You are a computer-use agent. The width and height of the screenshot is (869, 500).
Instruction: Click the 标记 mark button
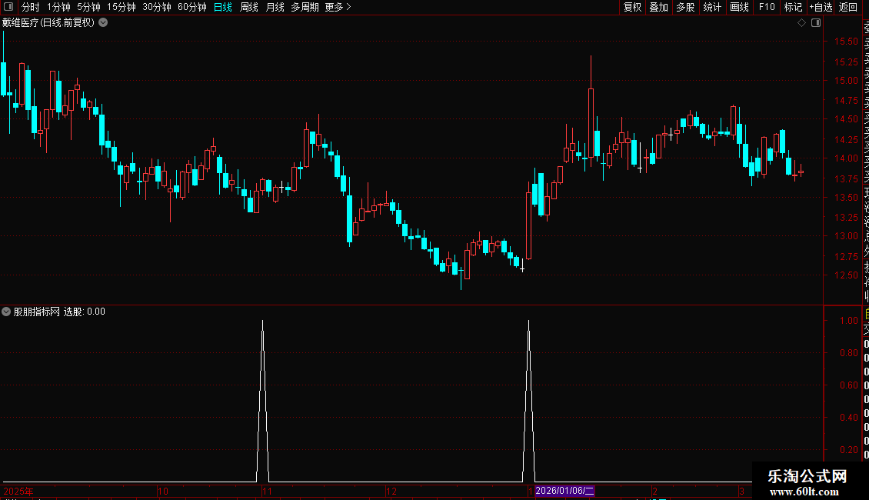[793, 7]
